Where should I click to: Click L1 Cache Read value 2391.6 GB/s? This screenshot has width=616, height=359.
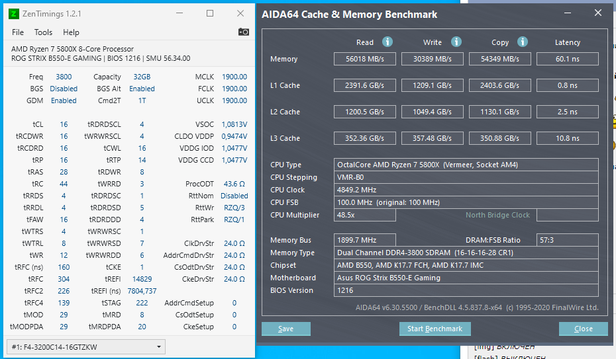tap(365, 85)
